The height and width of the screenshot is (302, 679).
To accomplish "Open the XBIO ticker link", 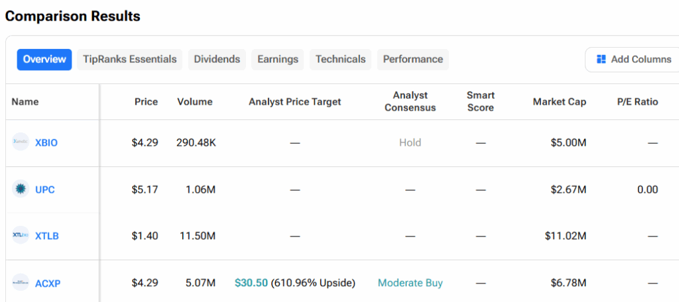I will (x=46, y=142).
